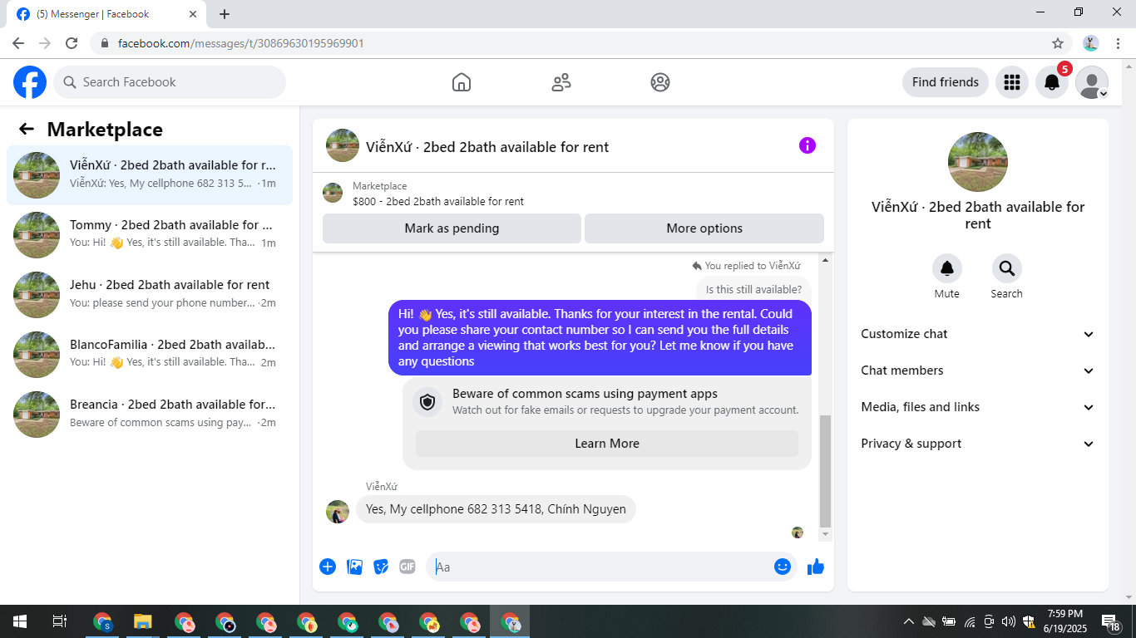Open the Friends icon in top navigation
The image size is (1136, 638).
(x=561, y=82)
